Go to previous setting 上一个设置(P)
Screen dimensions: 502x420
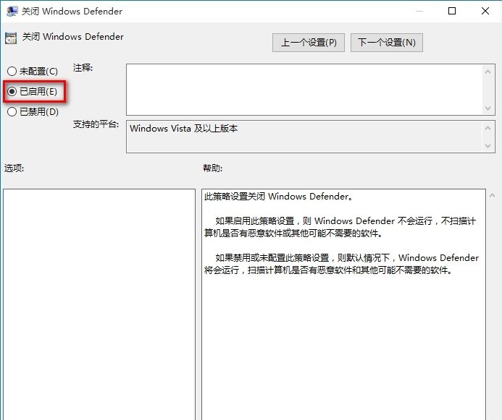tap(309, 43)
